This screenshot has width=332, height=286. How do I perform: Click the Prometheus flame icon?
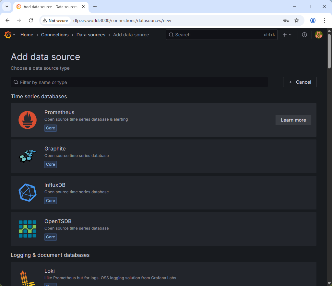coord(28,120)
